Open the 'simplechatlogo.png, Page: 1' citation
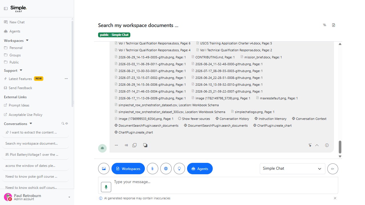 coord(253,112)
